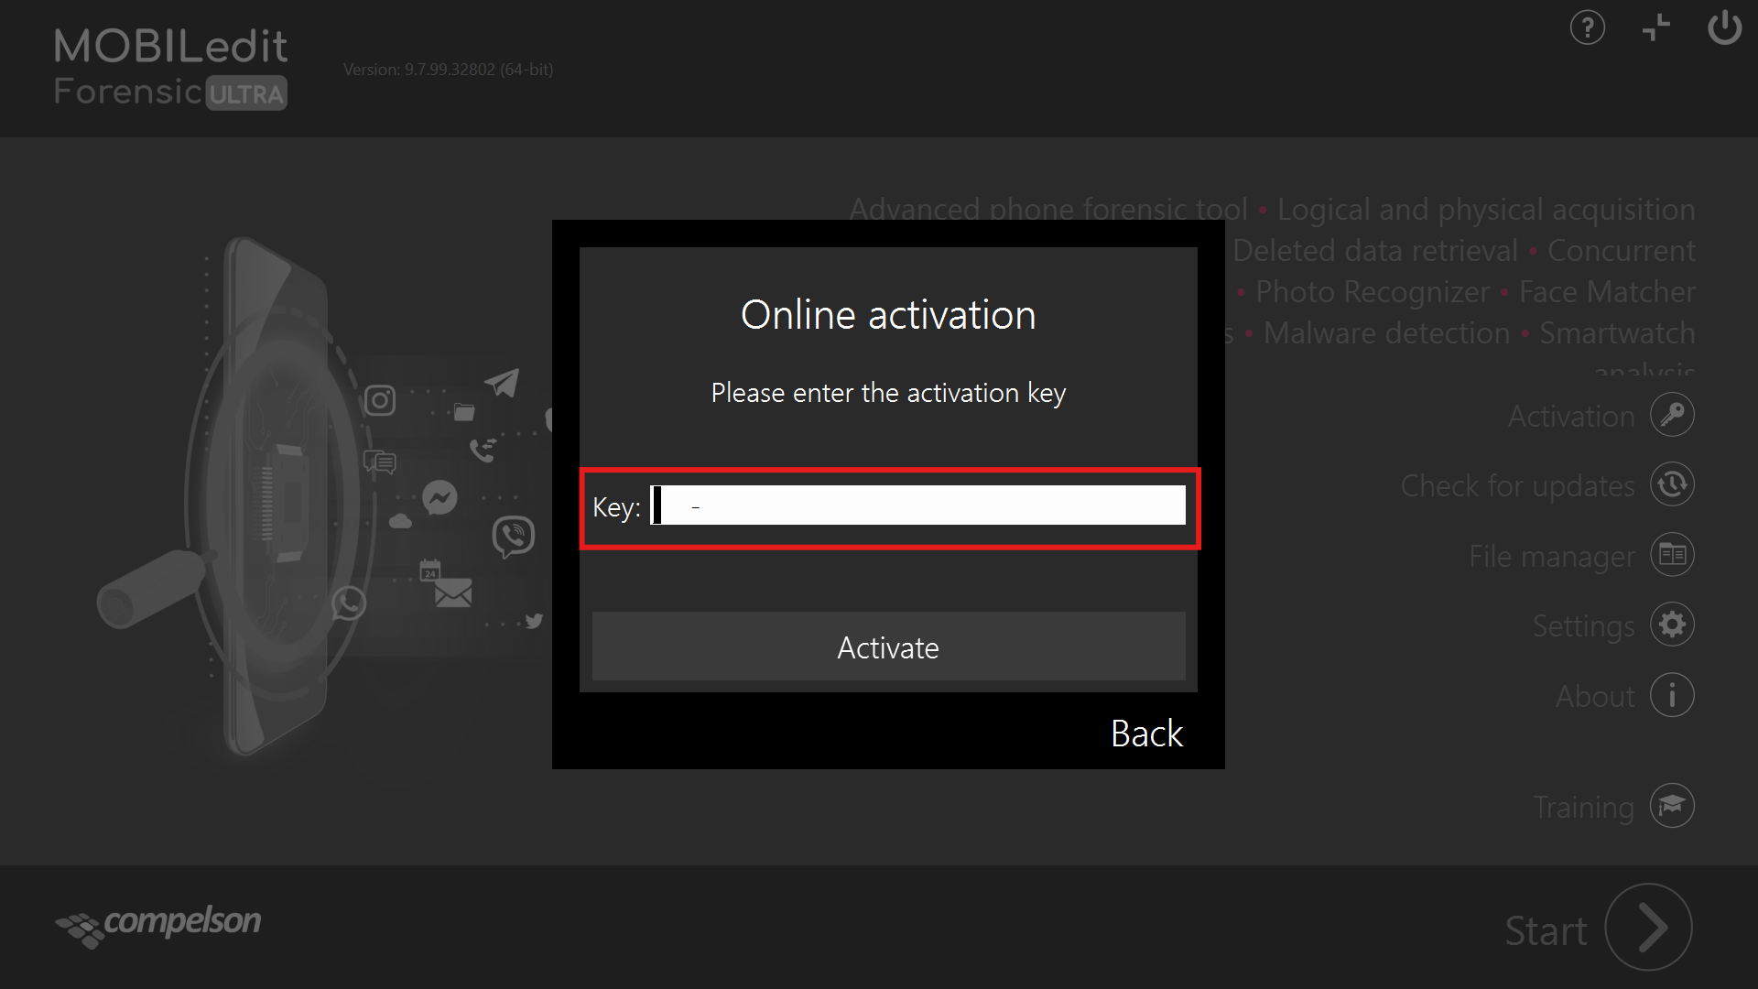1758x989 pixels.
Task: Click the About info icon
Action: pos(1672,695)
